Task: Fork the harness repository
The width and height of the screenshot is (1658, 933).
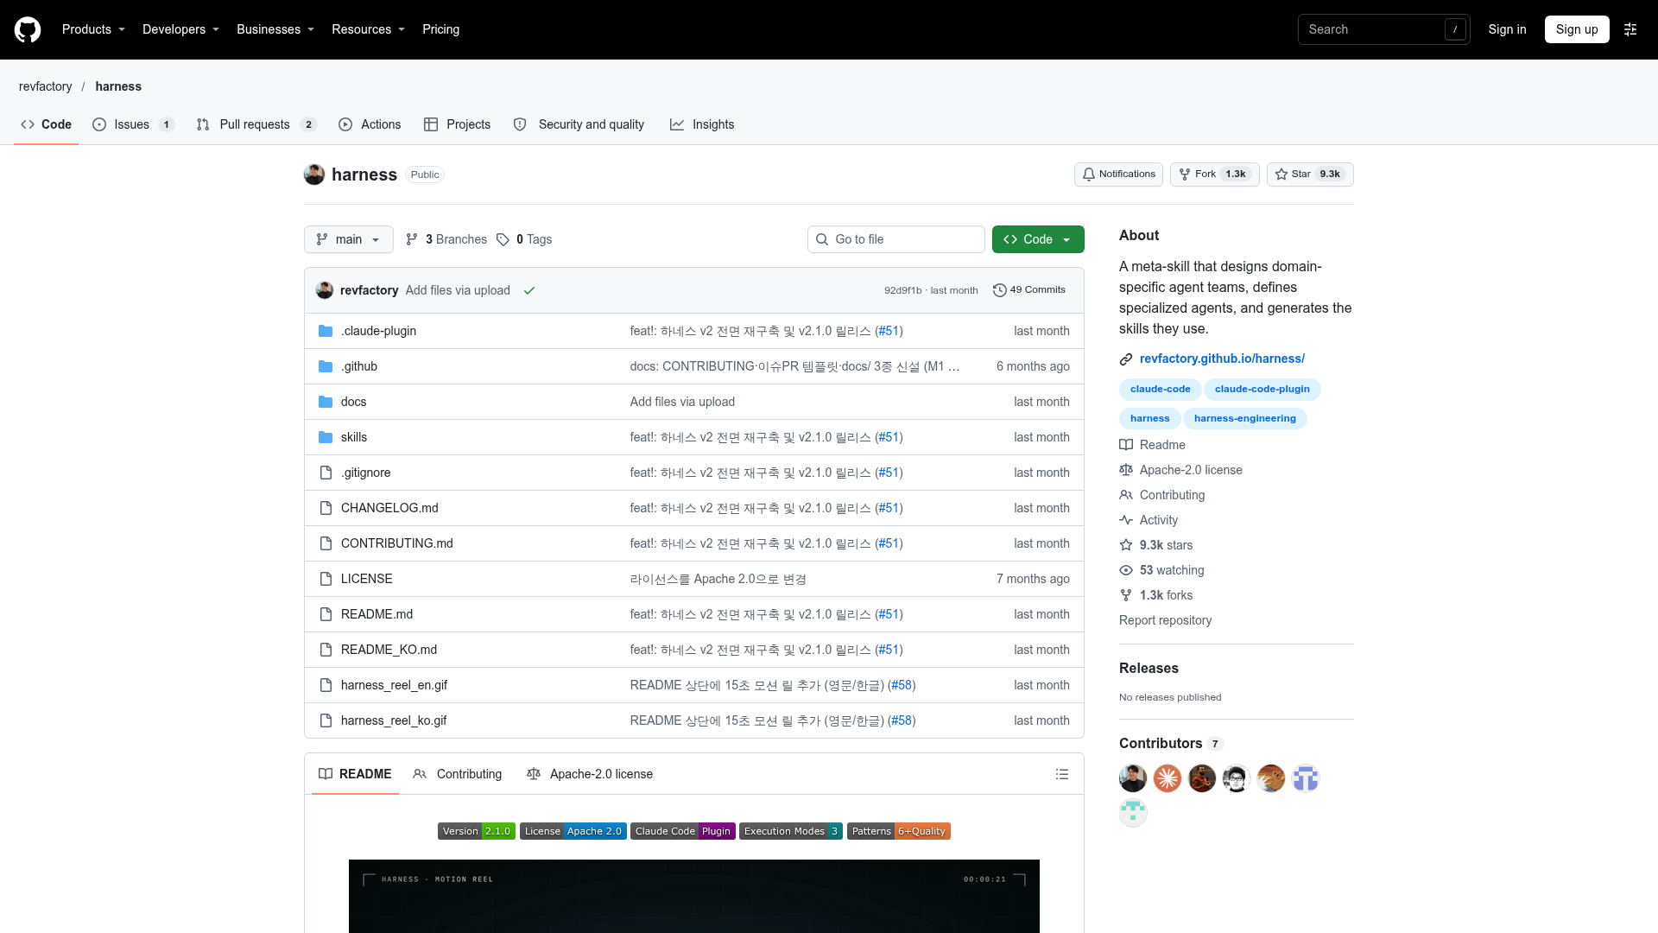Action: (x=1215, y=175)
